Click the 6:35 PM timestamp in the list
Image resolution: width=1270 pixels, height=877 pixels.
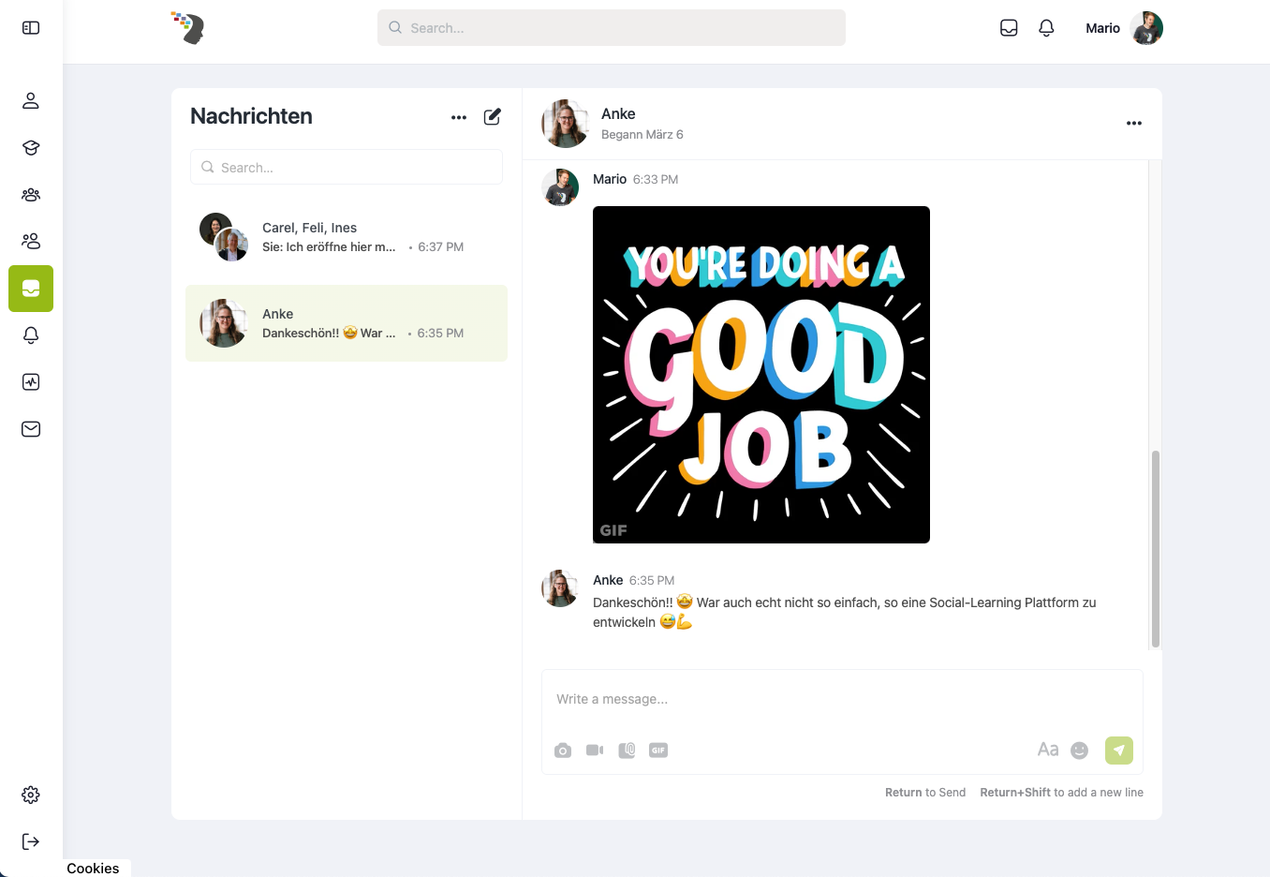point(440,334)
